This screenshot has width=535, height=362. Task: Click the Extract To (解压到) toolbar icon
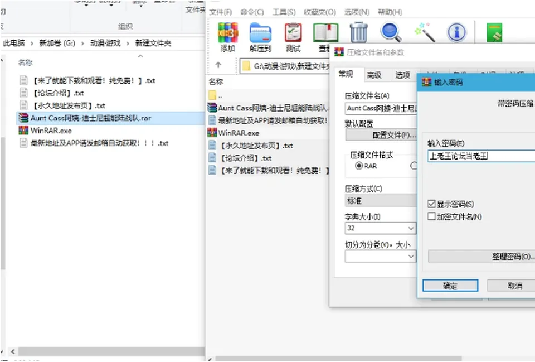pyautogui.click(x=260, y=37)
